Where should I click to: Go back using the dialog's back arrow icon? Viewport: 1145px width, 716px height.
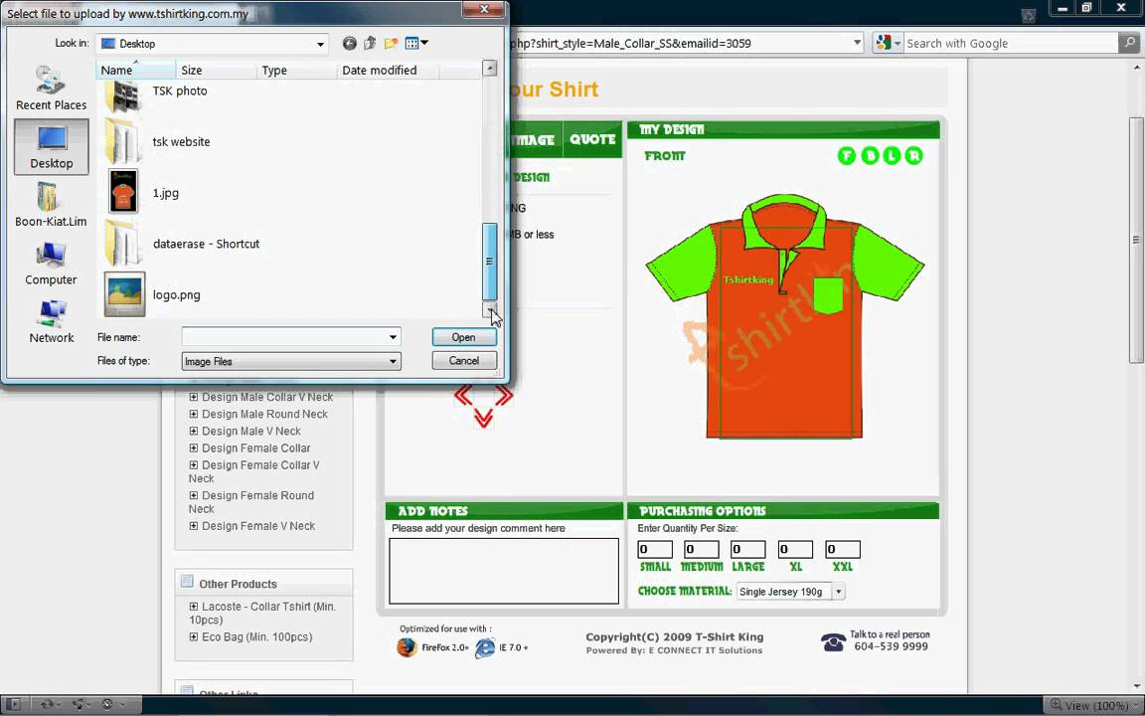click(350, 44)
